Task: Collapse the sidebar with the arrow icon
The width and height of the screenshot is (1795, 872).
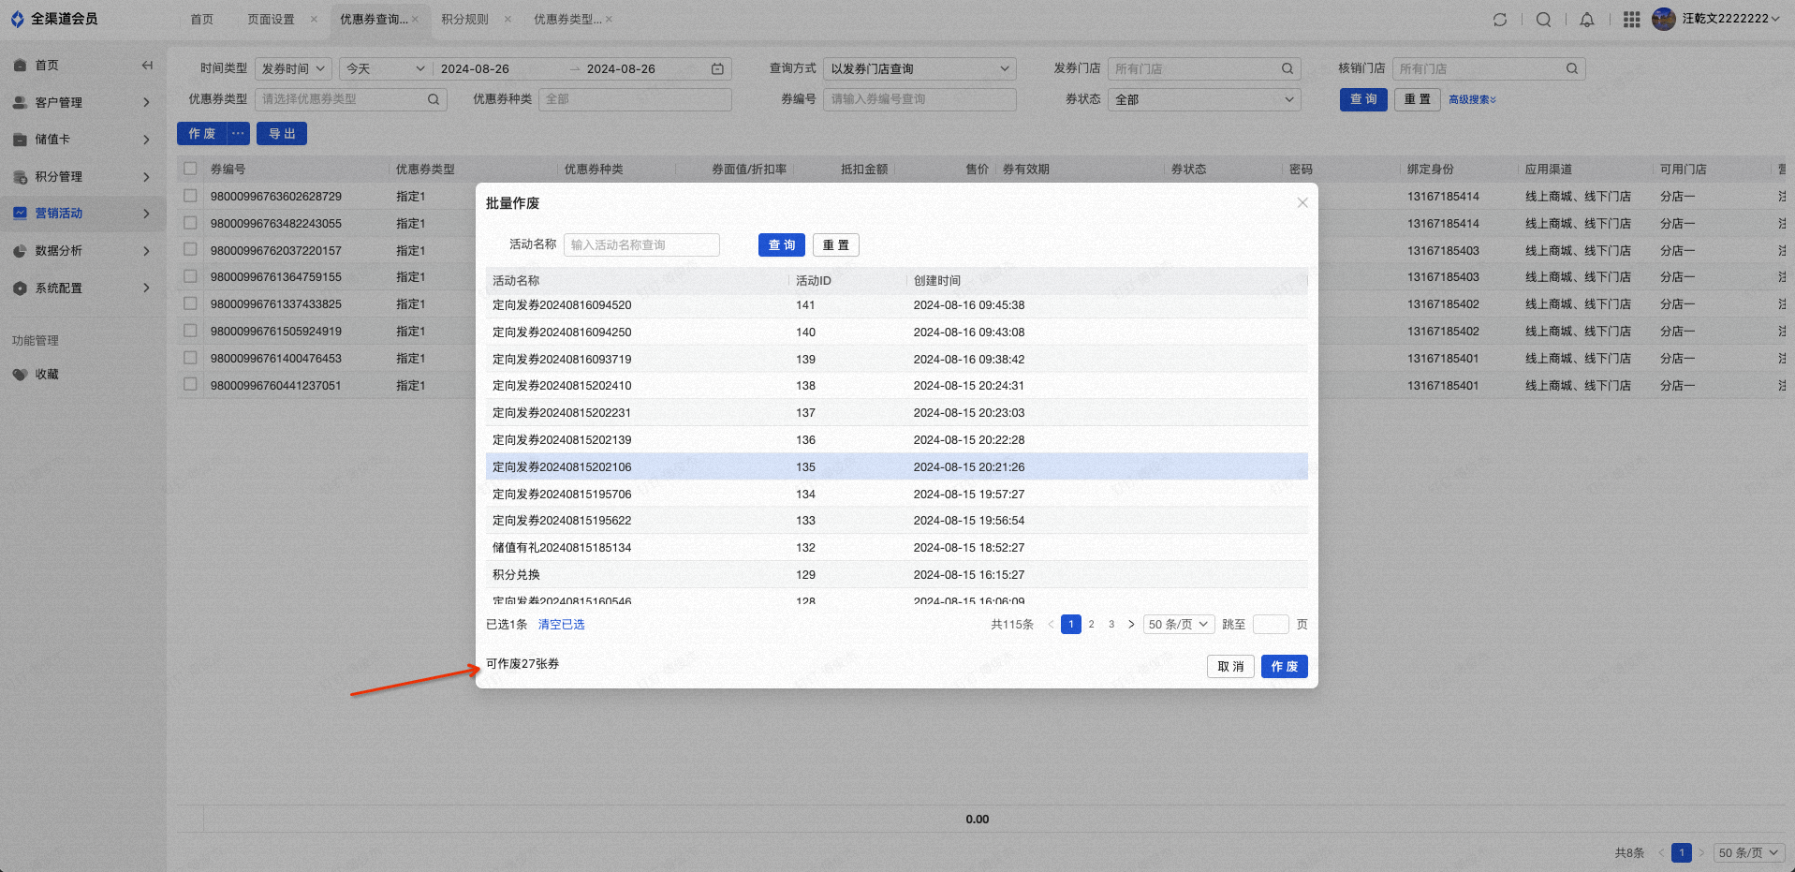Action: (147, 66)
